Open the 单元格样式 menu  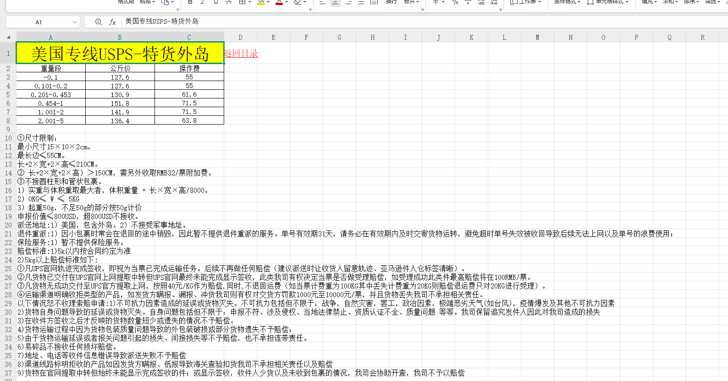(608, 2)
